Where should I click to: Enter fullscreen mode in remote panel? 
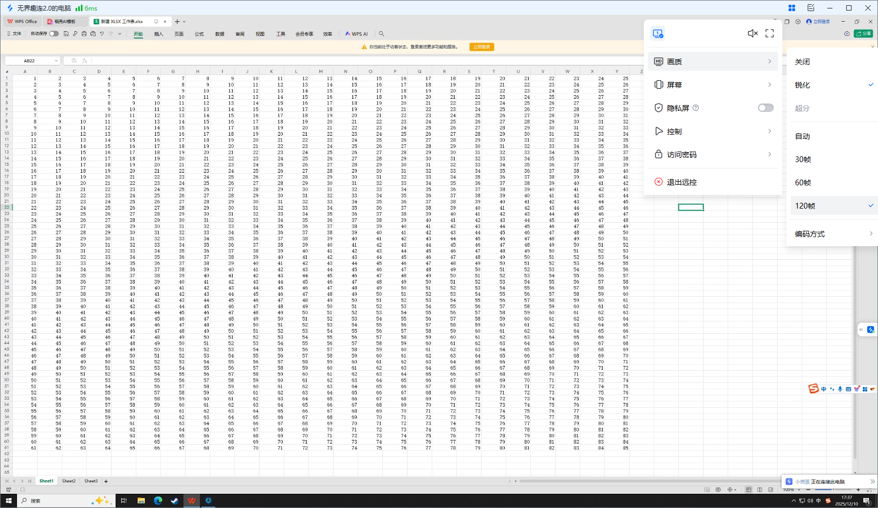click(x=770, y=33)
